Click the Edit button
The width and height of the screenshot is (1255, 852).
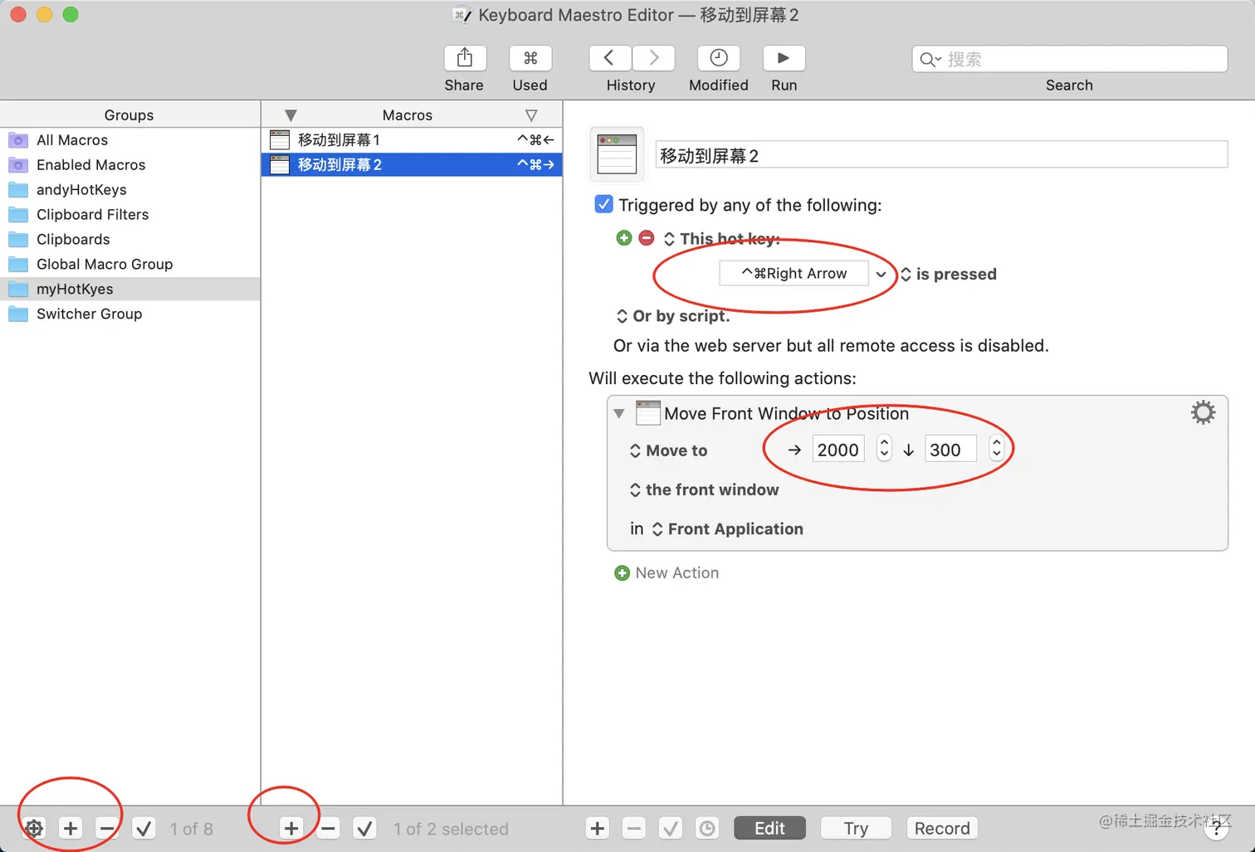(769, 828)
